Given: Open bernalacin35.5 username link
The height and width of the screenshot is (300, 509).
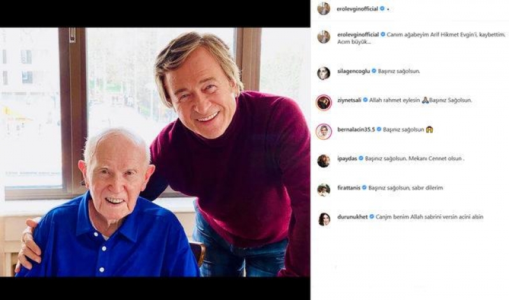Looking at the screenshot, I should click(356, 130).
